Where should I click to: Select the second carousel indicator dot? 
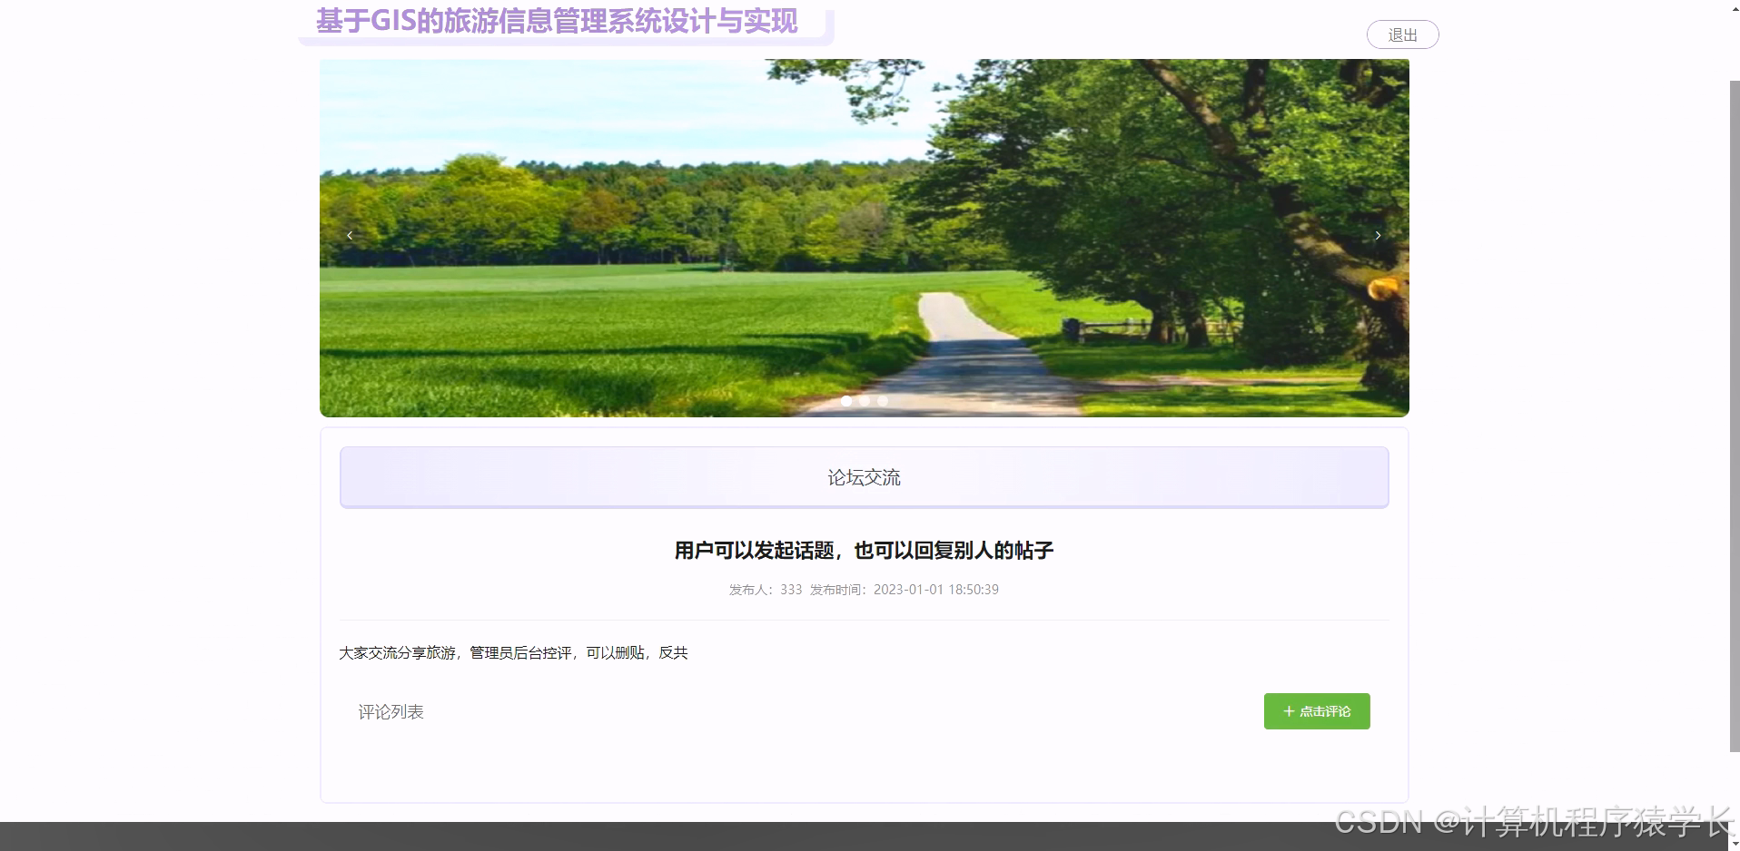click(x=864, y=401)
